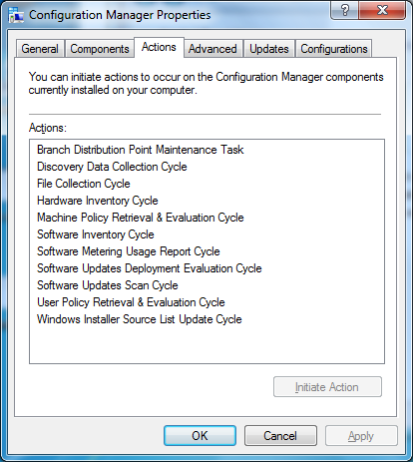Open the Components tab

tap(100, 49)
